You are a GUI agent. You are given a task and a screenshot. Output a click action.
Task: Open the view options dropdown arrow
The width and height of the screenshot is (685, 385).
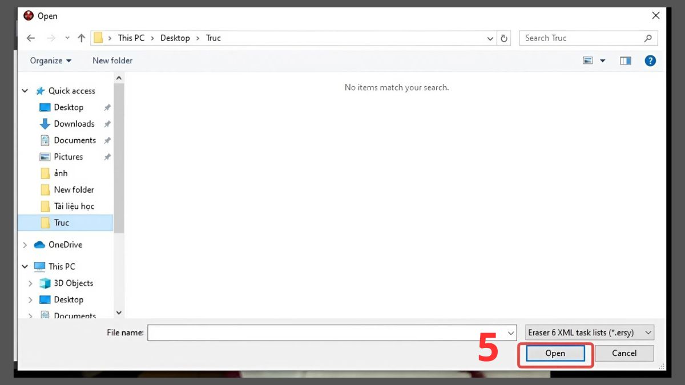602,61
